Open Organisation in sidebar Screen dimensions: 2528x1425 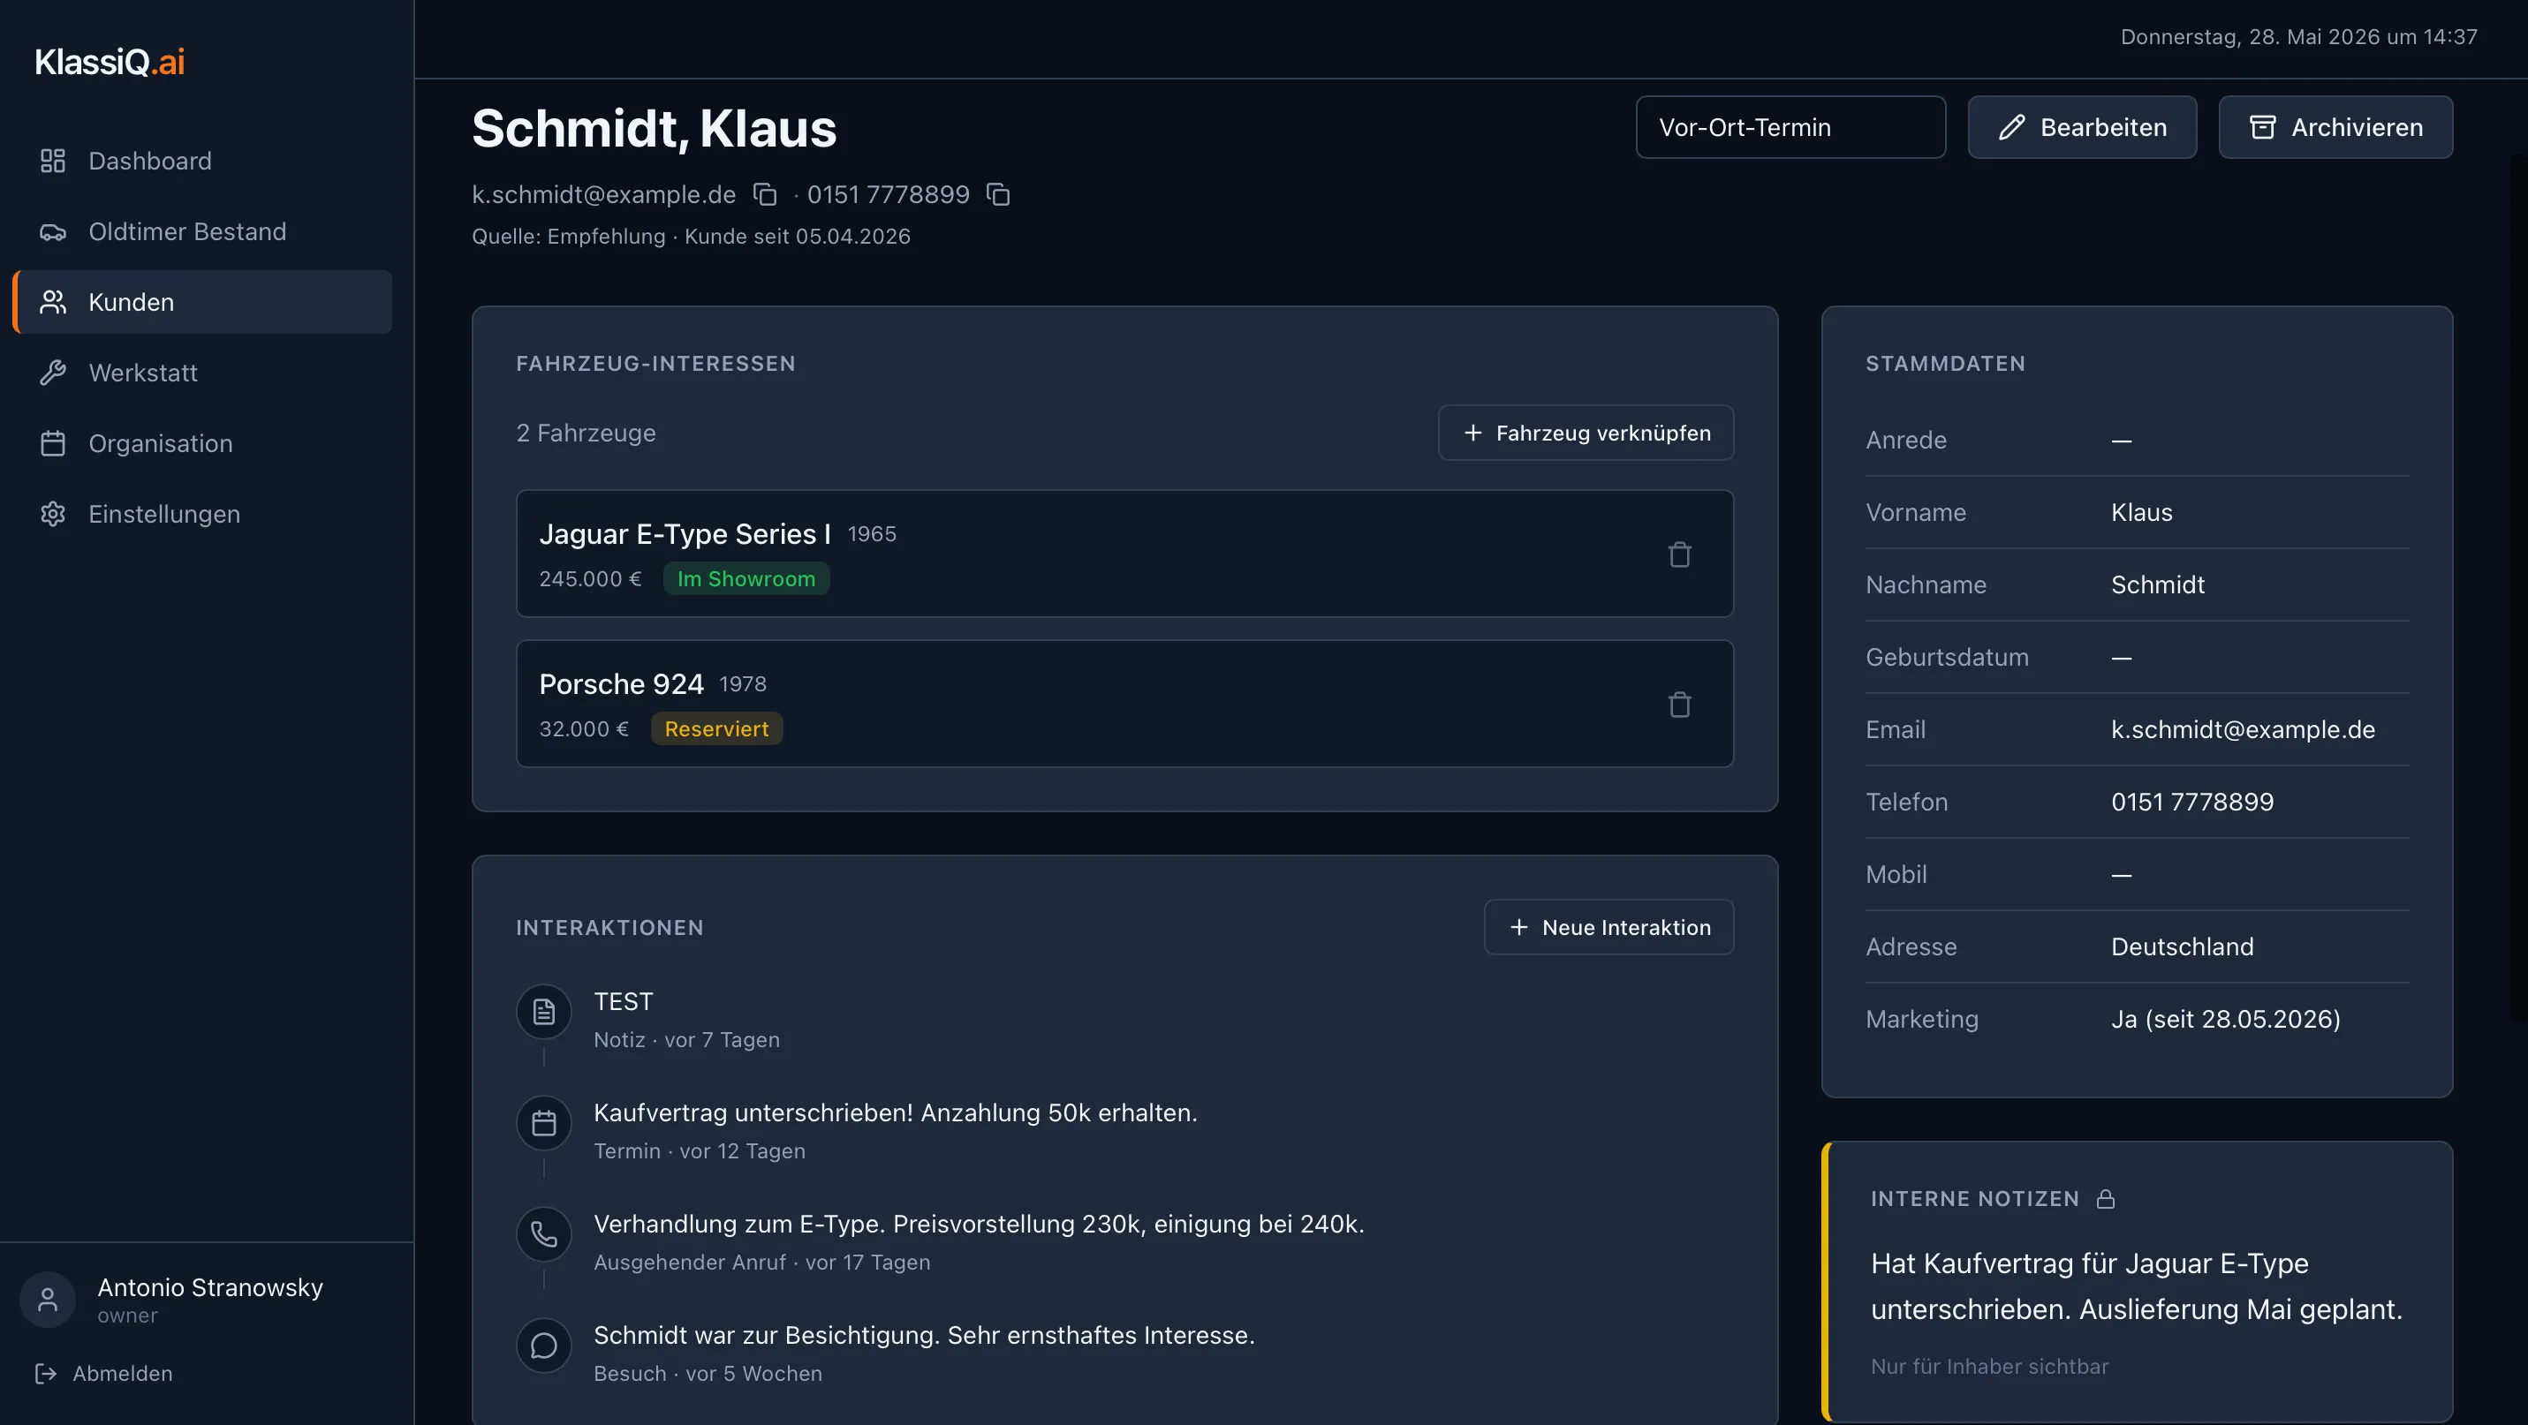[x=202, y=443]
